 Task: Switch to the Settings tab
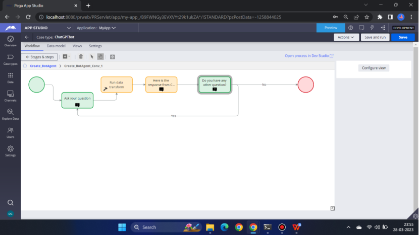click(95, 46)
